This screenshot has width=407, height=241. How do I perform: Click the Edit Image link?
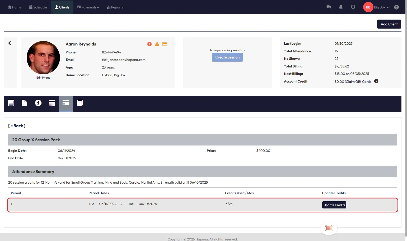pos(43,78)
